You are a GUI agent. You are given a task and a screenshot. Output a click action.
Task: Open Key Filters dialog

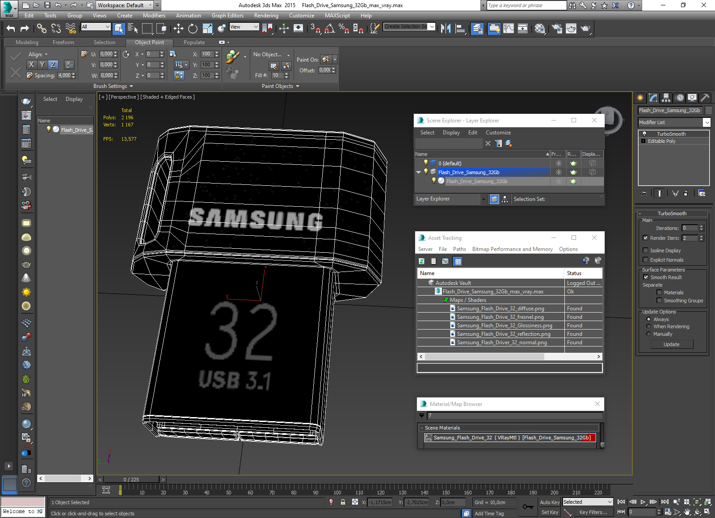tap(593, 512)
